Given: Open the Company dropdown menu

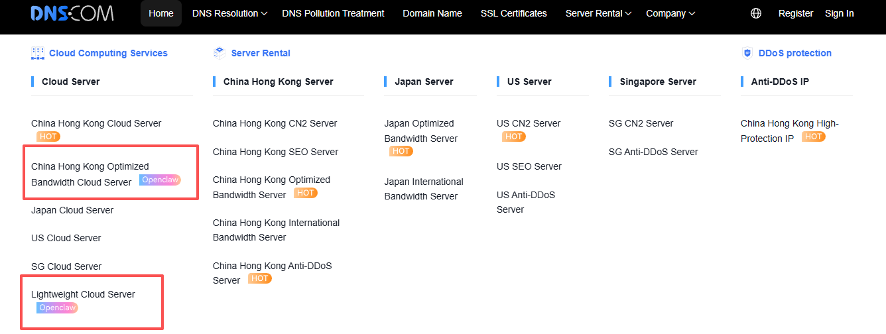Looking at the screenshot, I should (670, 13).
